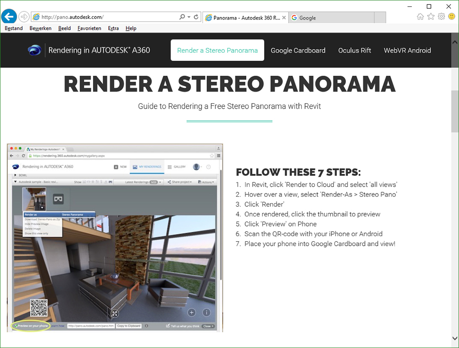
Task: Click the A360 gallery tutorial screenshot
Action: (x=115, y=238)
